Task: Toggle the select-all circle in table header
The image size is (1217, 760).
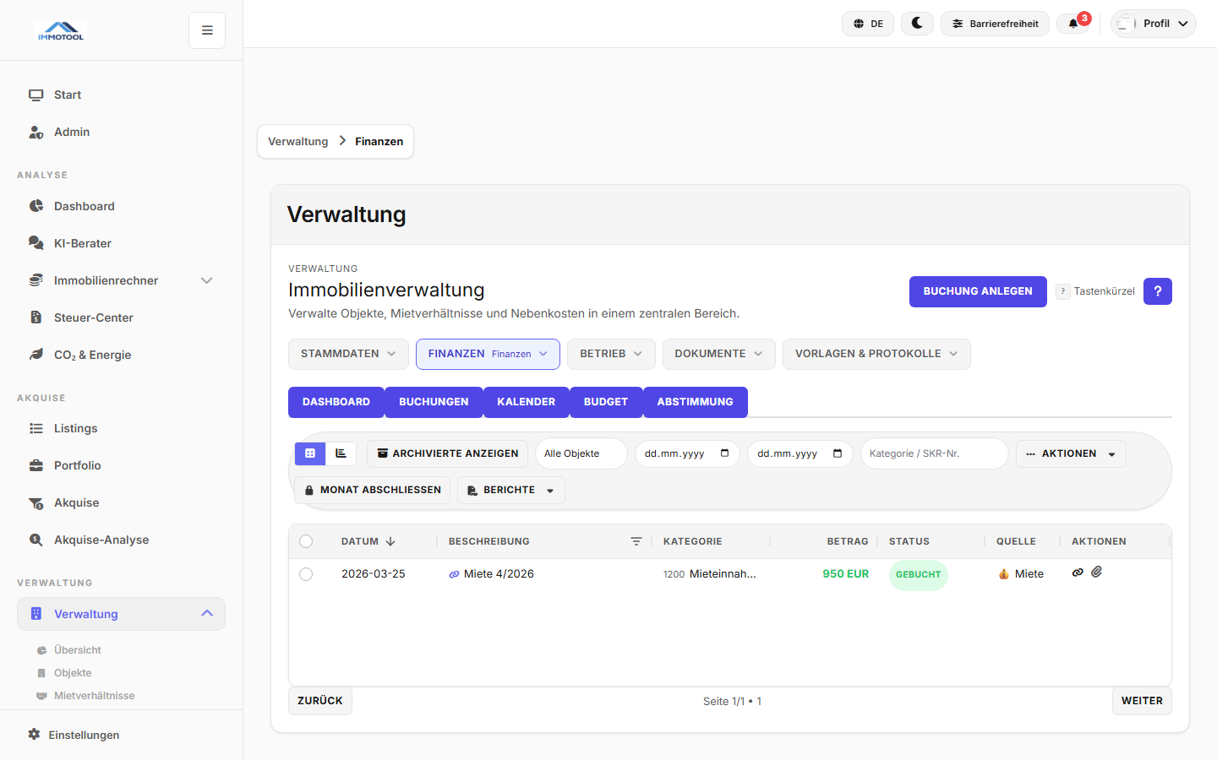Action: pyautogui.click(x=306, y=541)
